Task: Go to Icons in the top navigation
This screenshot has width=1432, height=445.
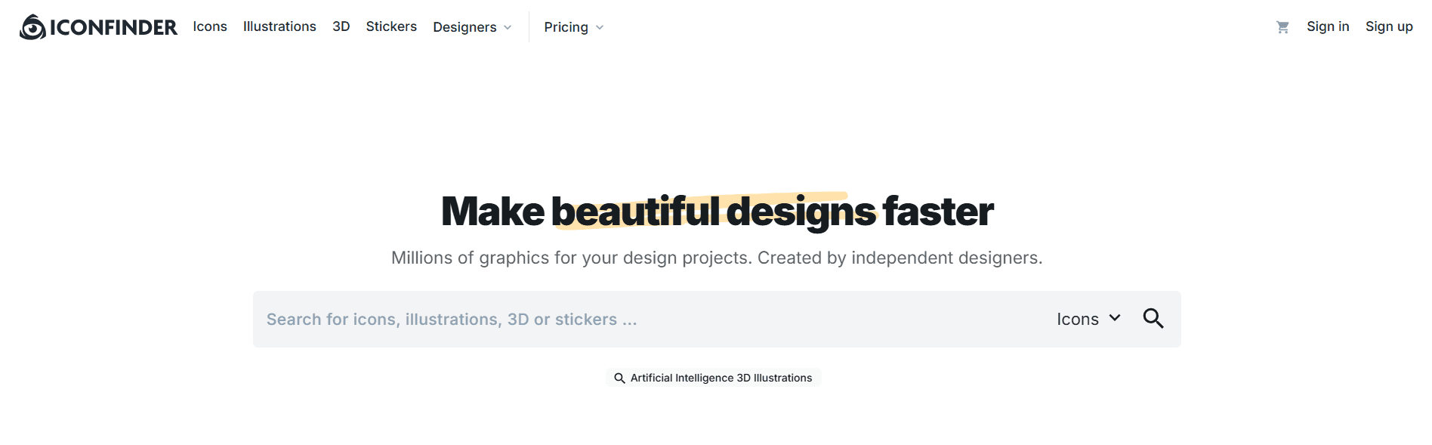Action: [x=210, y=26]
